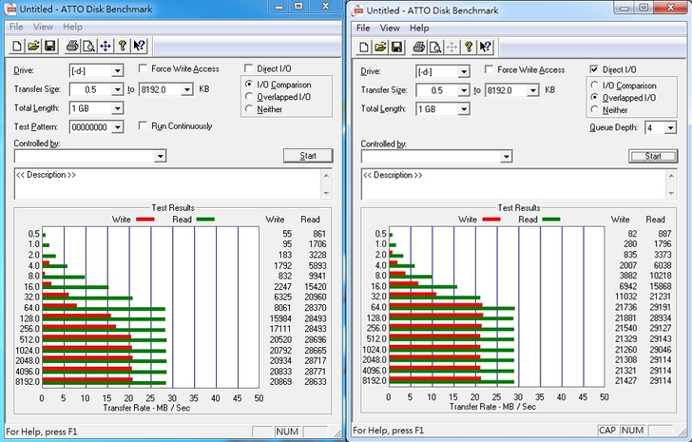Image resolution: width=692 pixels, height=442 pixels.
Task: Click Print Preview icon in right window toolbar
Action: (x=435, y=46)
